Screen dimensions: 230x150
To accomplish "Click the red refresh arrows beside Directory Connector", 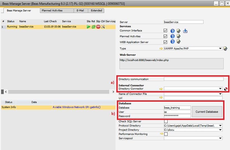I will 226,89.
